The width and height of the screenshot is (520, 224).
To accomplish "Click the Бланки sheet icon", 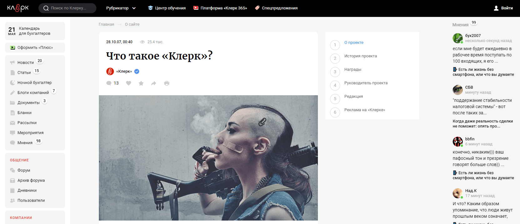I will click(13, 112).
